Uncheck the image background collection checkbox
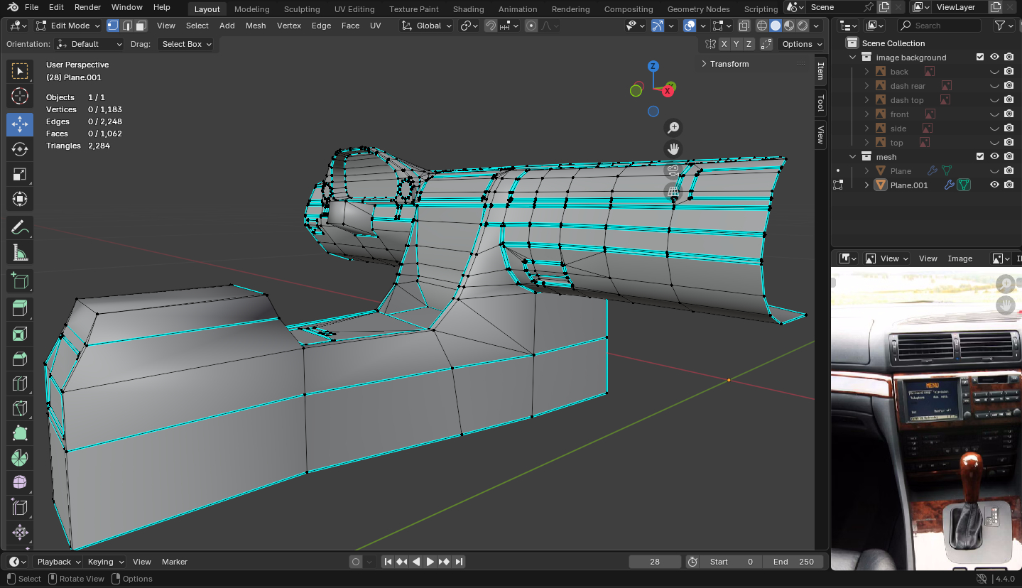The image size is (1022, 588). (980, 57)
